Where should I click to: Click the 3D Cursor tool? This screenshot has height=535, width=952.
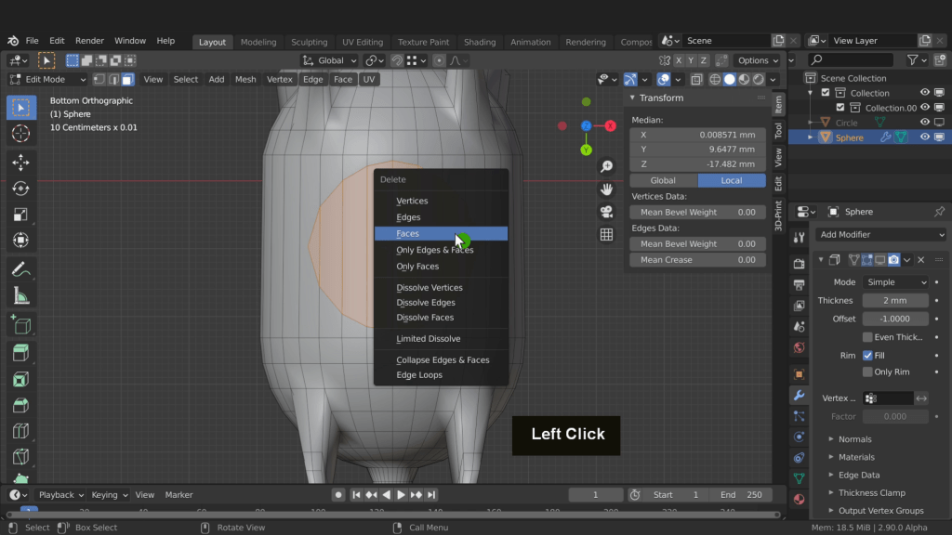click(x=20, y=134)
